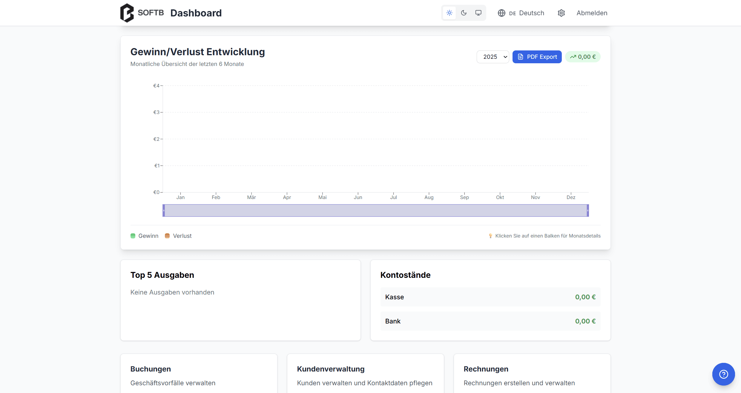Click the 0,00 € trend badge
Image resolution: width=741 pixels, height=393 pixels.
pyautogui.click(x=583, y=57)
